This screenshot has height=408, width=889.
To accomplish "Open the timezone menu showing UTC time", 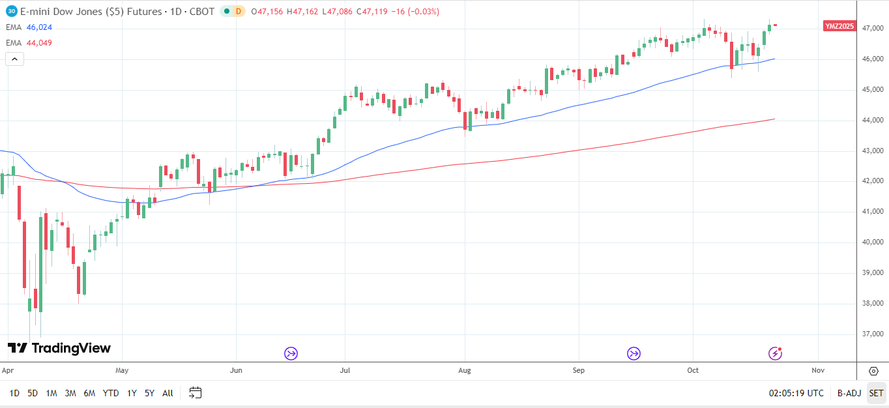I will [x=796, y=393].
